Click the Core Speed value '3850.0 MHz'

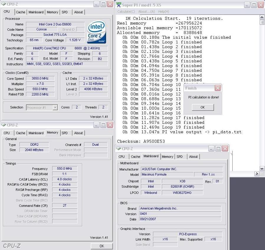point(40,78)
